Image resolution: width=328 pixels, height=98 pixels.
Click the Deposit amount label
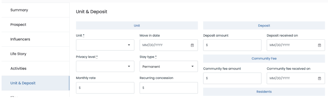click(x=216, y=35)
